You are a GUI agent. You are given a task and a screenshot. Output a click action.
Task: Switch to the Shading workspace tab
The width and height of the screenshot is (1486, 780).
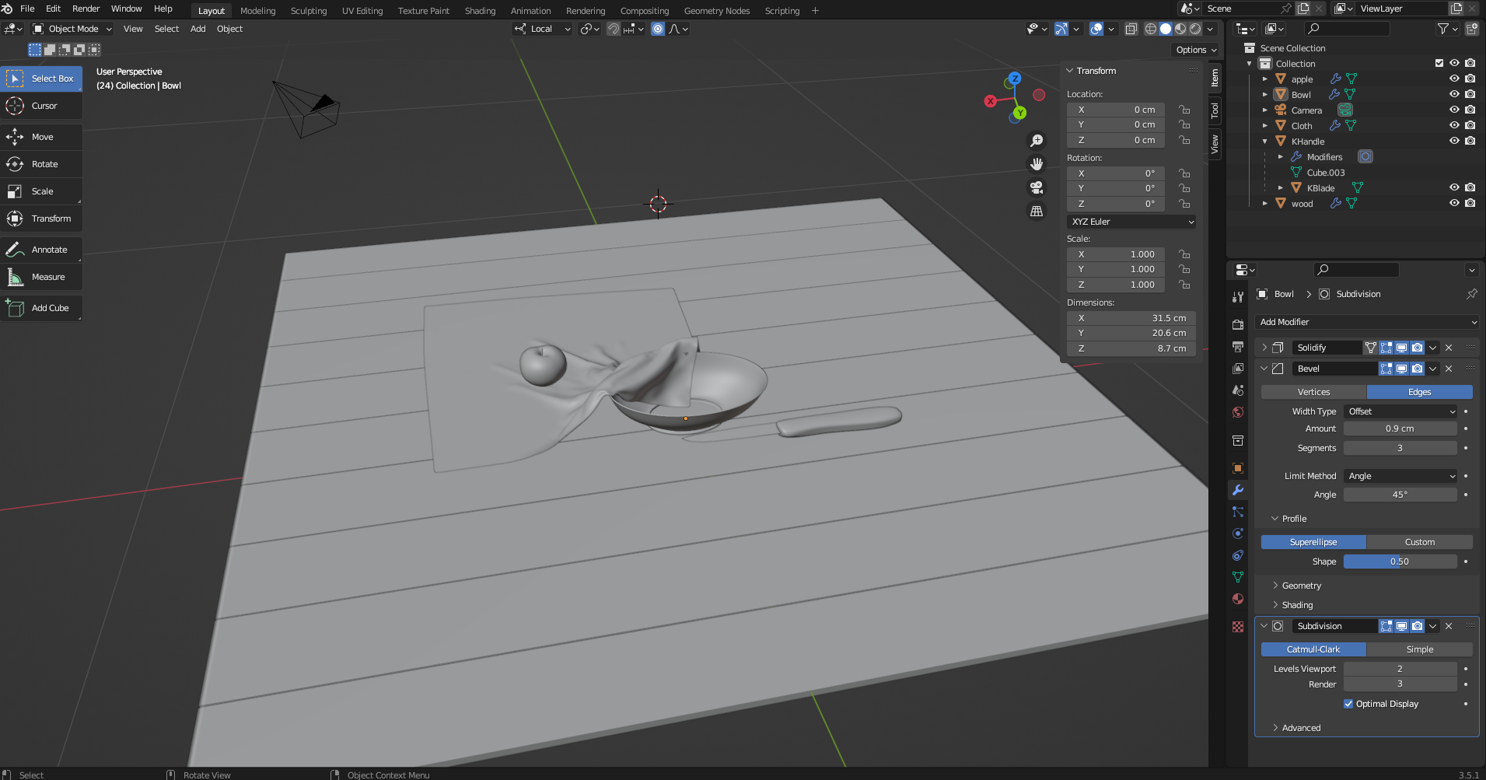[480, 11]
